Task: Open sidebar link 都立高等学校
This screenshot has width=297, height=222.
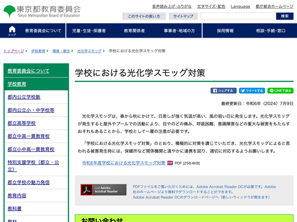Action: pos(21,123)
